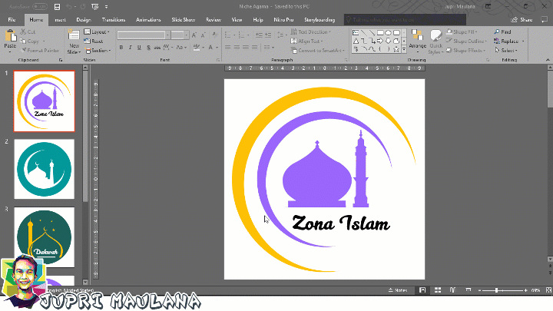Click the zoom slider handle

(496, 290)
